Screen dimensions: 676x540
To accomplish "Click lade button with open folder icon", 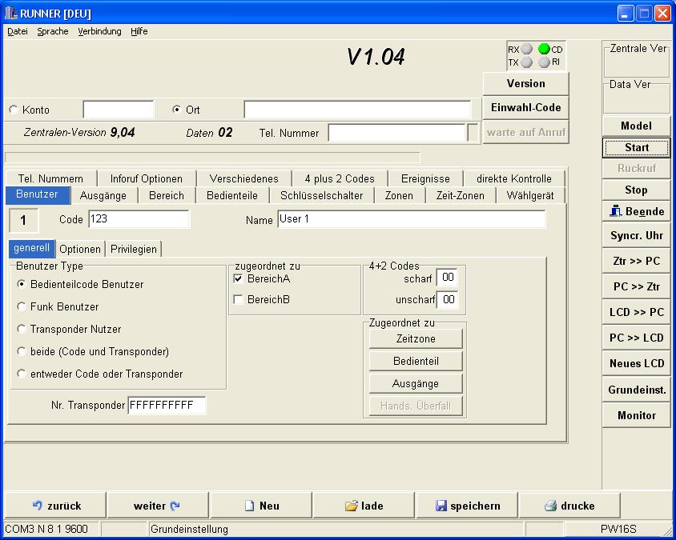I will tap(364, 506).
